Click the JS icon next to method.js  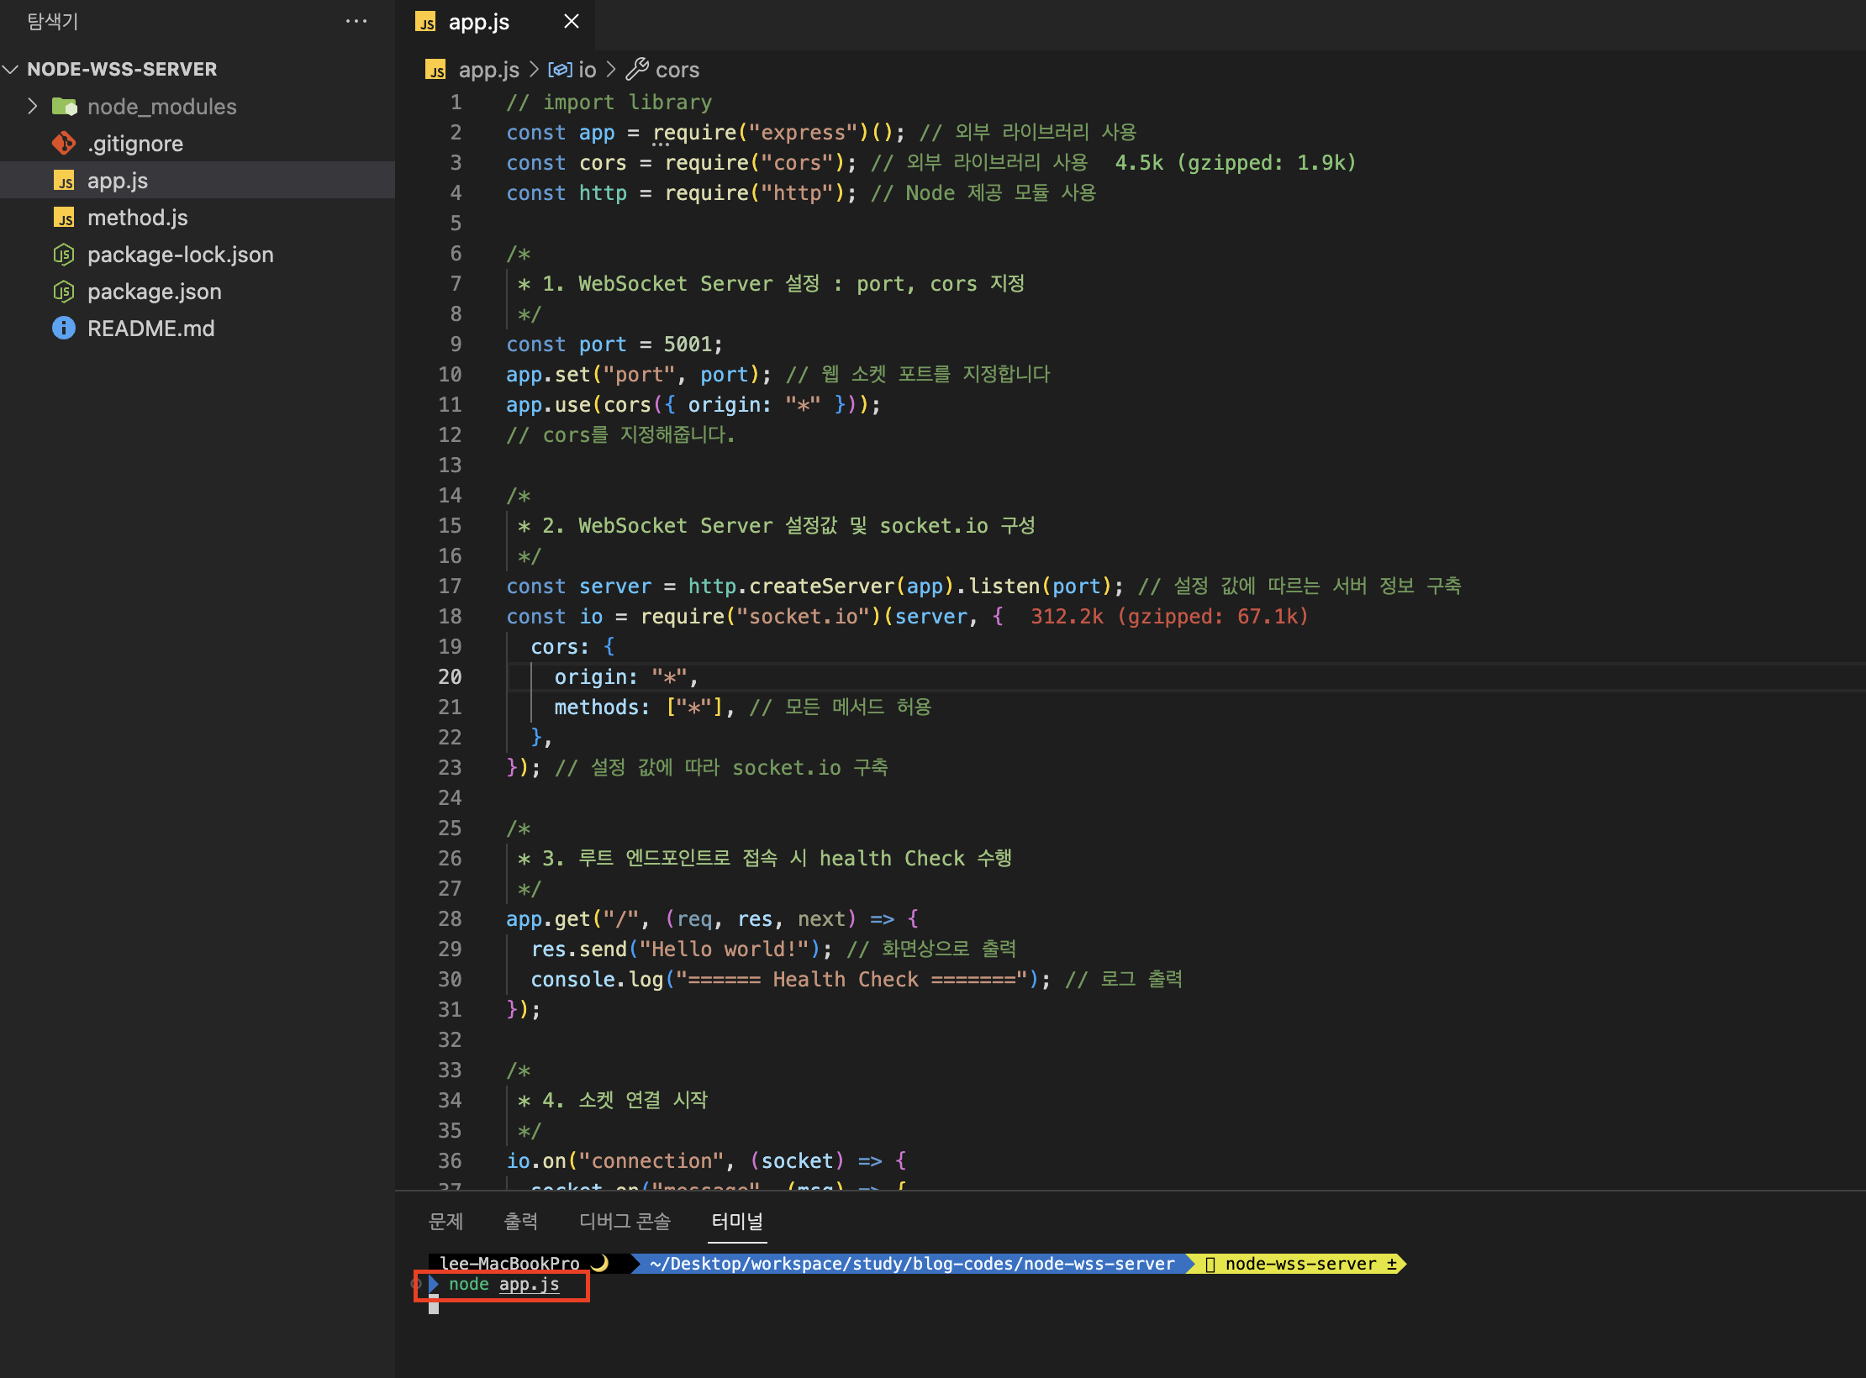[64, 218]
